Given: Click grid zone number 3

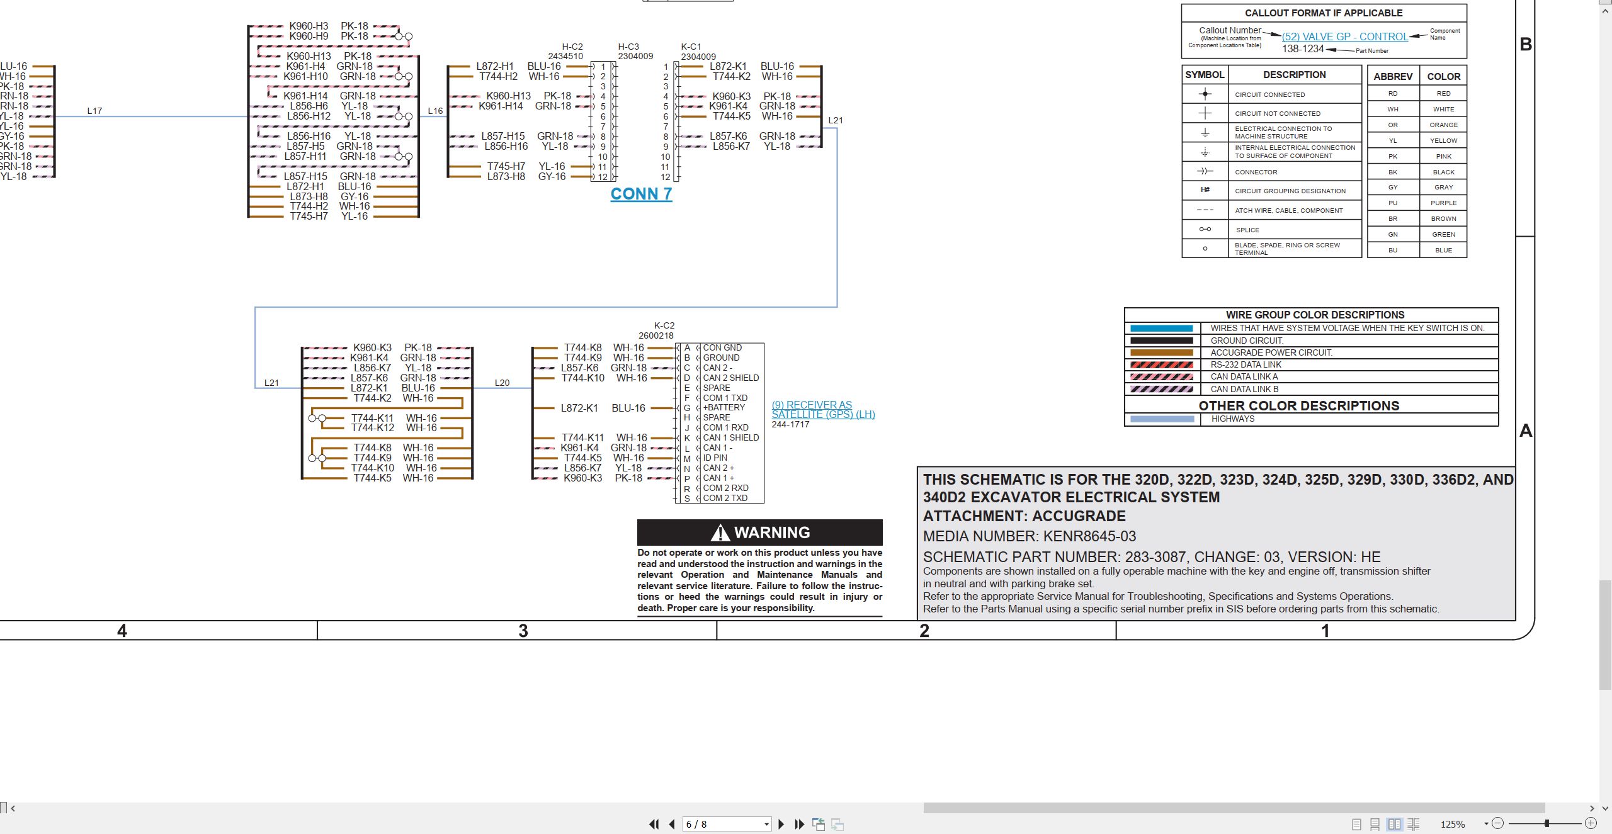Looking at the screenshot, I should [x=523, y=631].
